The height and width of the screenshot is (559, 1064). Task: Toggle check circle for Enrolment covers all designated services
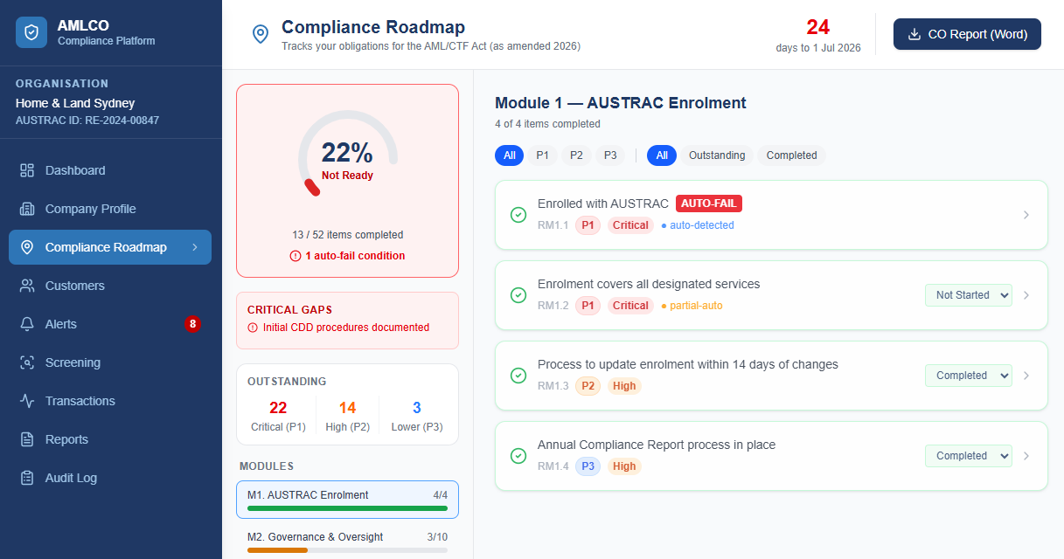(518, 295)
